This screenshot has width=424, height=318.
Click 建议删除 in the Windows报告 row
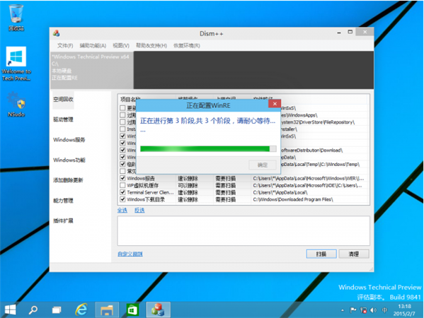point(188,179)
